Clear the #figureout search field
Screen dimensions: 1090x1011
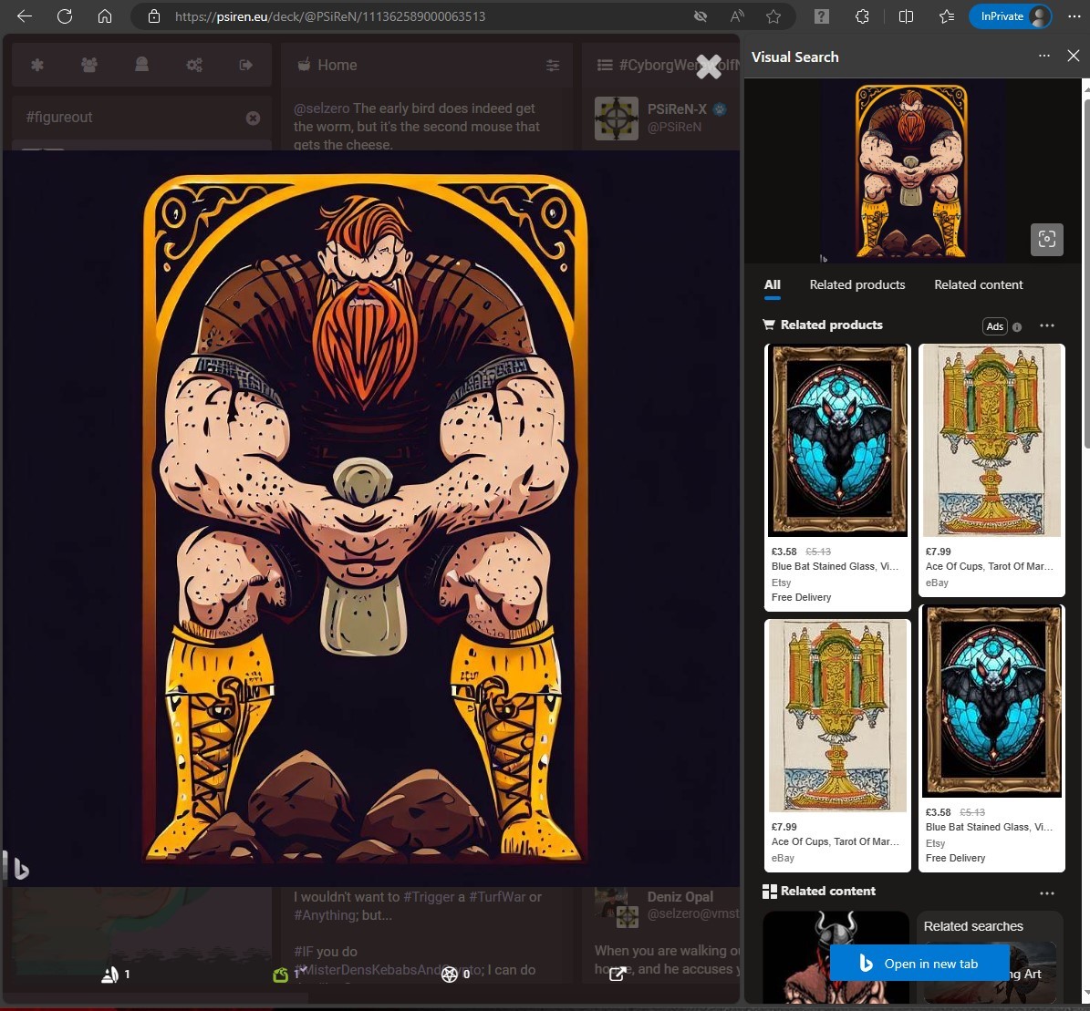tap(253, 119)
